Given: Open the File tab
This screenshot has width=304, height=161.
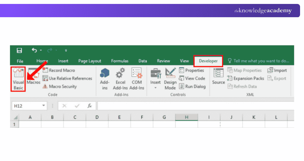Looking at the screenshot, I should (20, 61).
